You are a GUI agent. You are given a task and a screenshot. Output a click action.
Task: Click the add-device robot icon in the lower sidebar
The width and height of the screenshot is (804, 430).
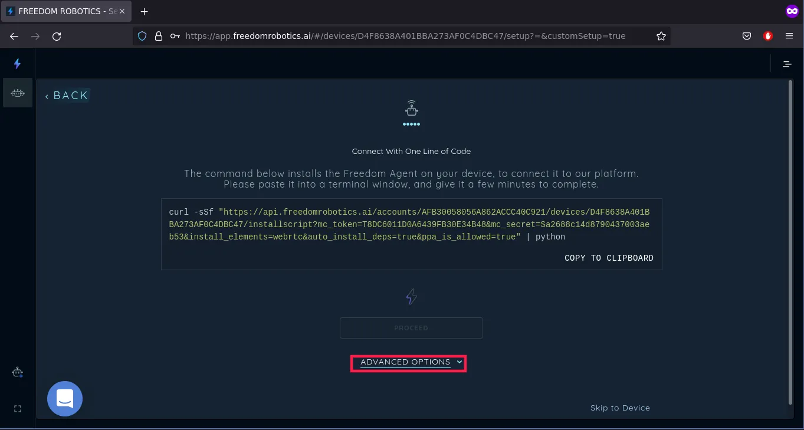tap(18, 372)
